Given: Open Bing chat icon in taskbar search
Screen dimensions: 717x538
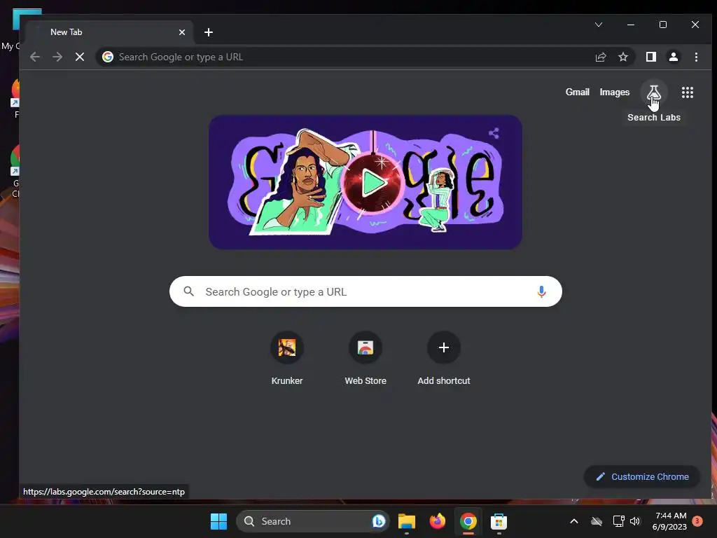Looking at the screenshot, I should (x=379, y=521).
